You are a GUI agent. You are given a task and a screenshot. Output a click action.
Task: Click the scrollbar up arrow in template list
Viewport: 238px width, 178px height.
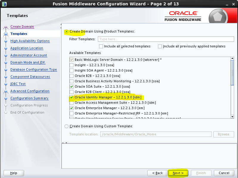coord(232,58)
